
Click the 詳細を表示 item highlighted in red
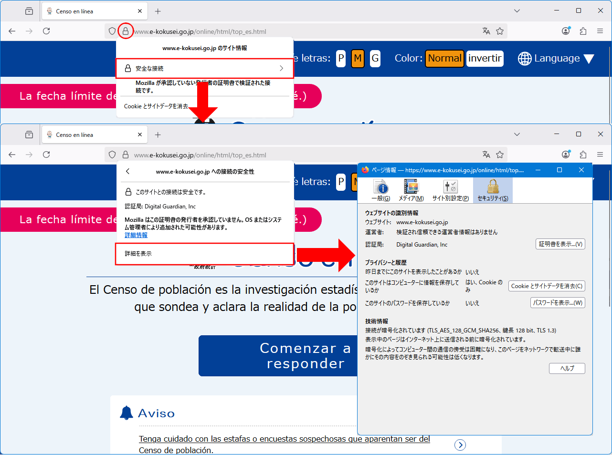pyautogui.click(x=204, y=254)
